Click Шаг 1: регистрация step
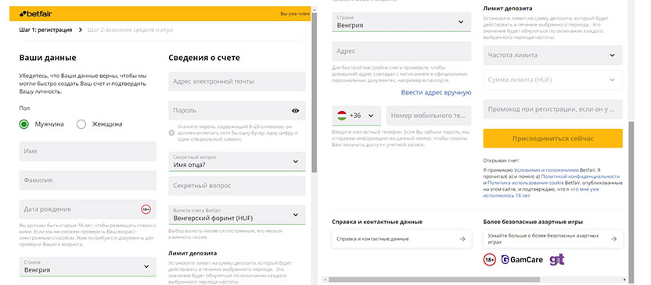The image size is (651, 285). pyautogui.click(x=45, y=30)
